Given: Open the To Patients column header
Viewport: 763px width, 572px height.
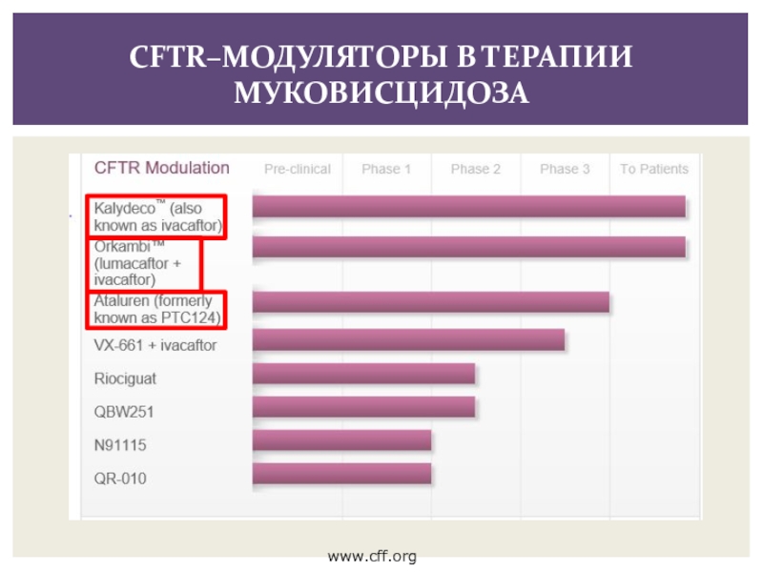Looking at the screenshot, I should pos(653,169).
